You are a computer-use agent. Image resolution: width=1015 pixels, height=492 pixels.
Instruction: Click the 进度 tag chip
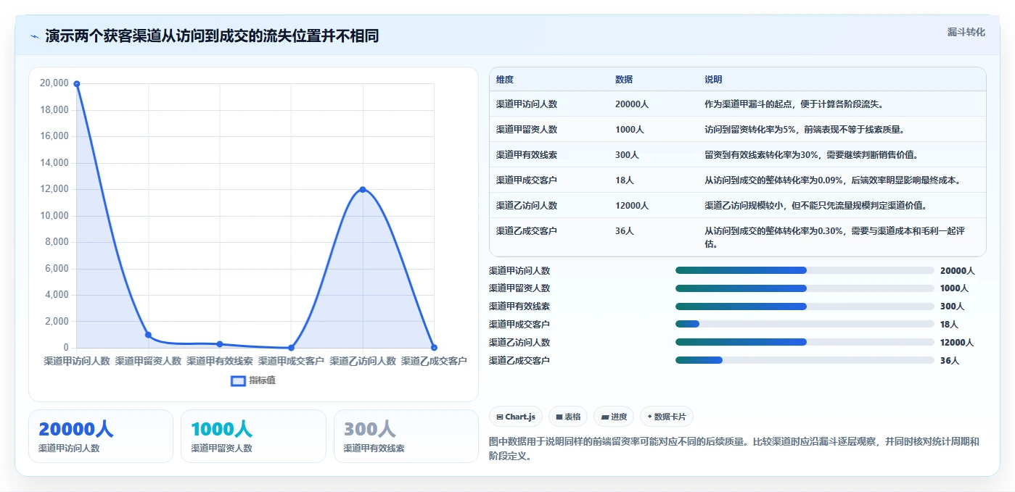click(x=614, y=417)
